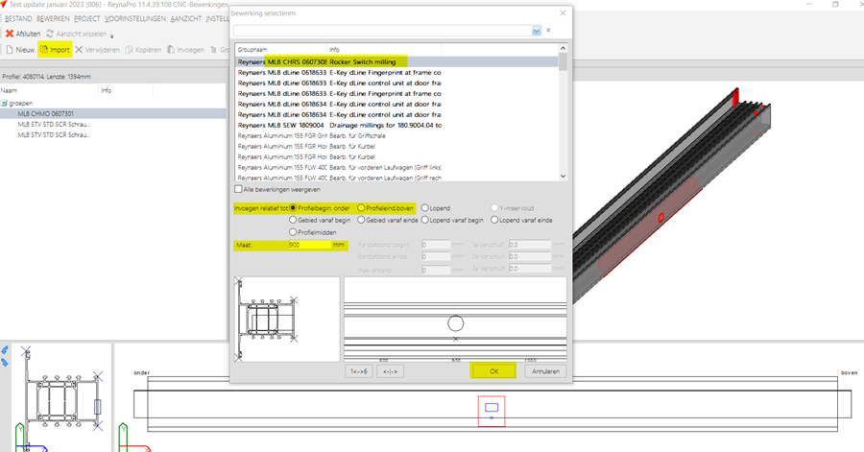
Task: Click the ReynaPro app logo in title bar
Action: pyautogui.click(x=3, y=5)
